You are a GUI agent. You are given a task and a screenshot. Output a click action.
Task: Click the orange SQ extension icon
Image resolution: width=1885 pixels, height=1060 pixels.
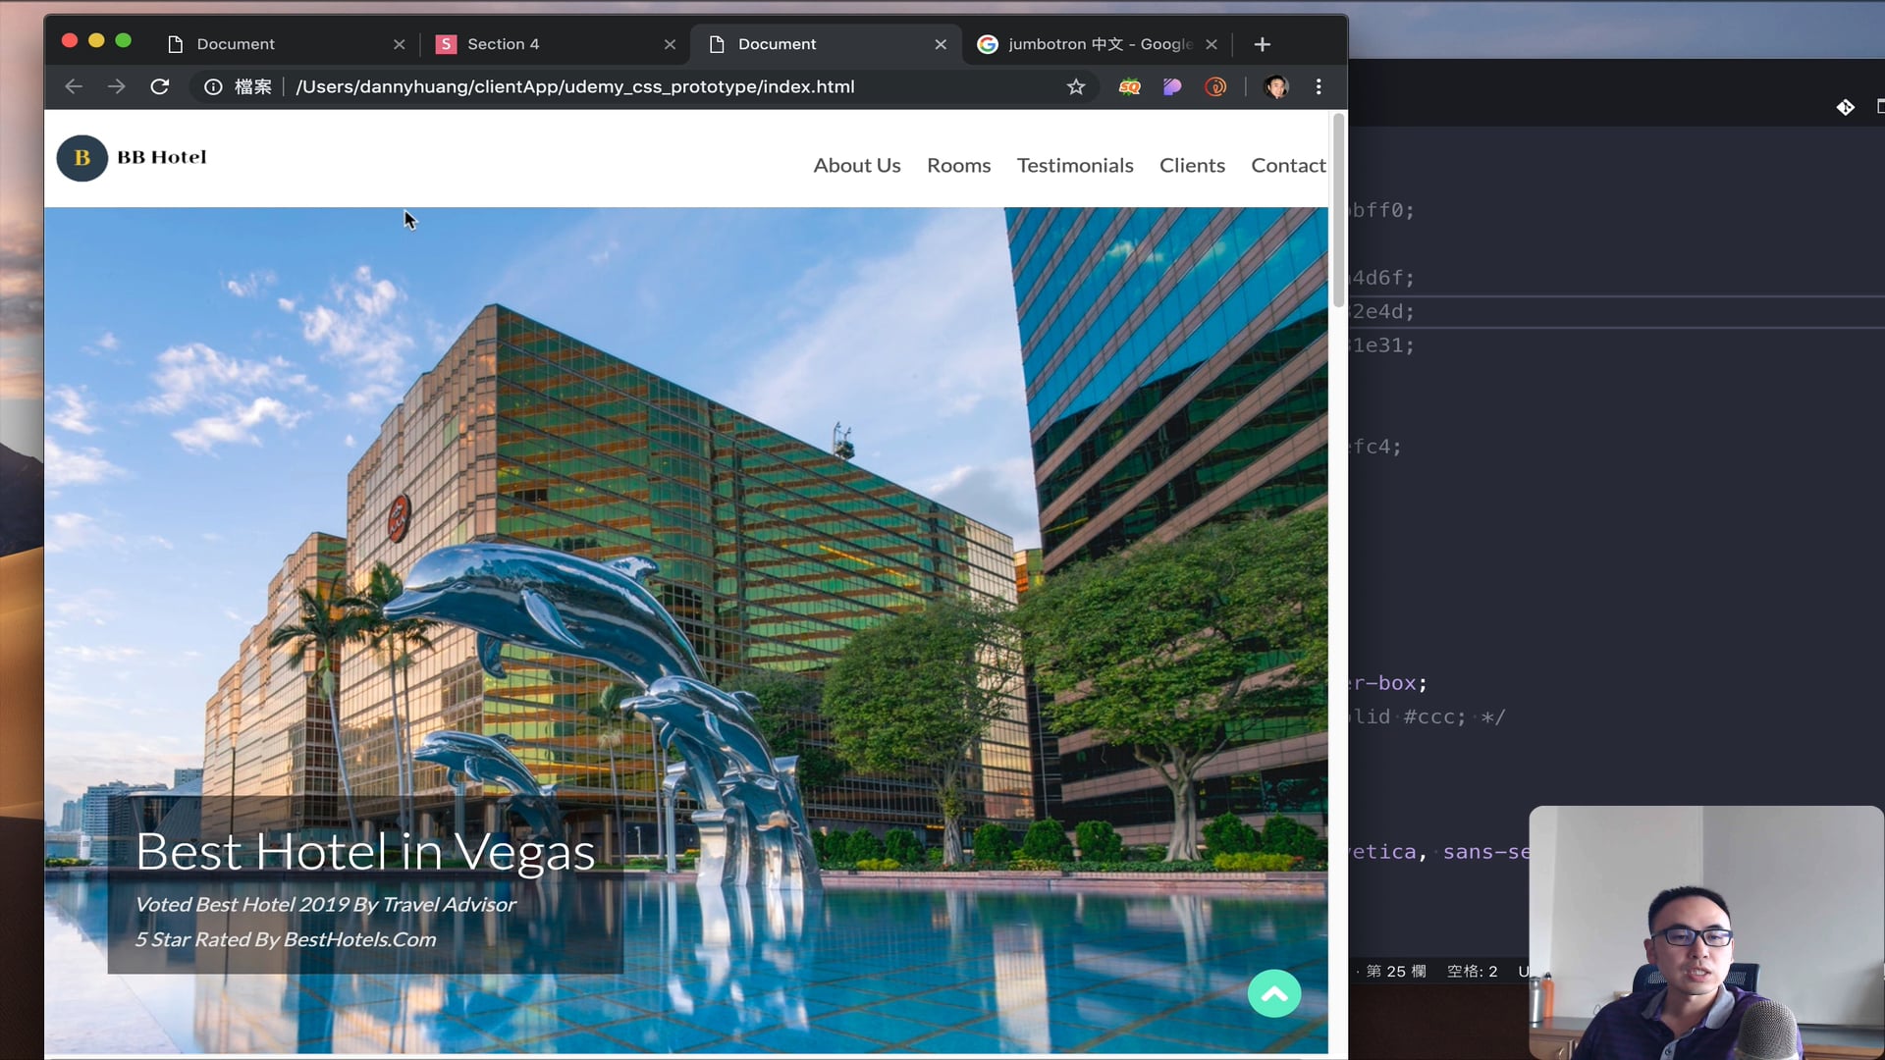pos(1130,86)
